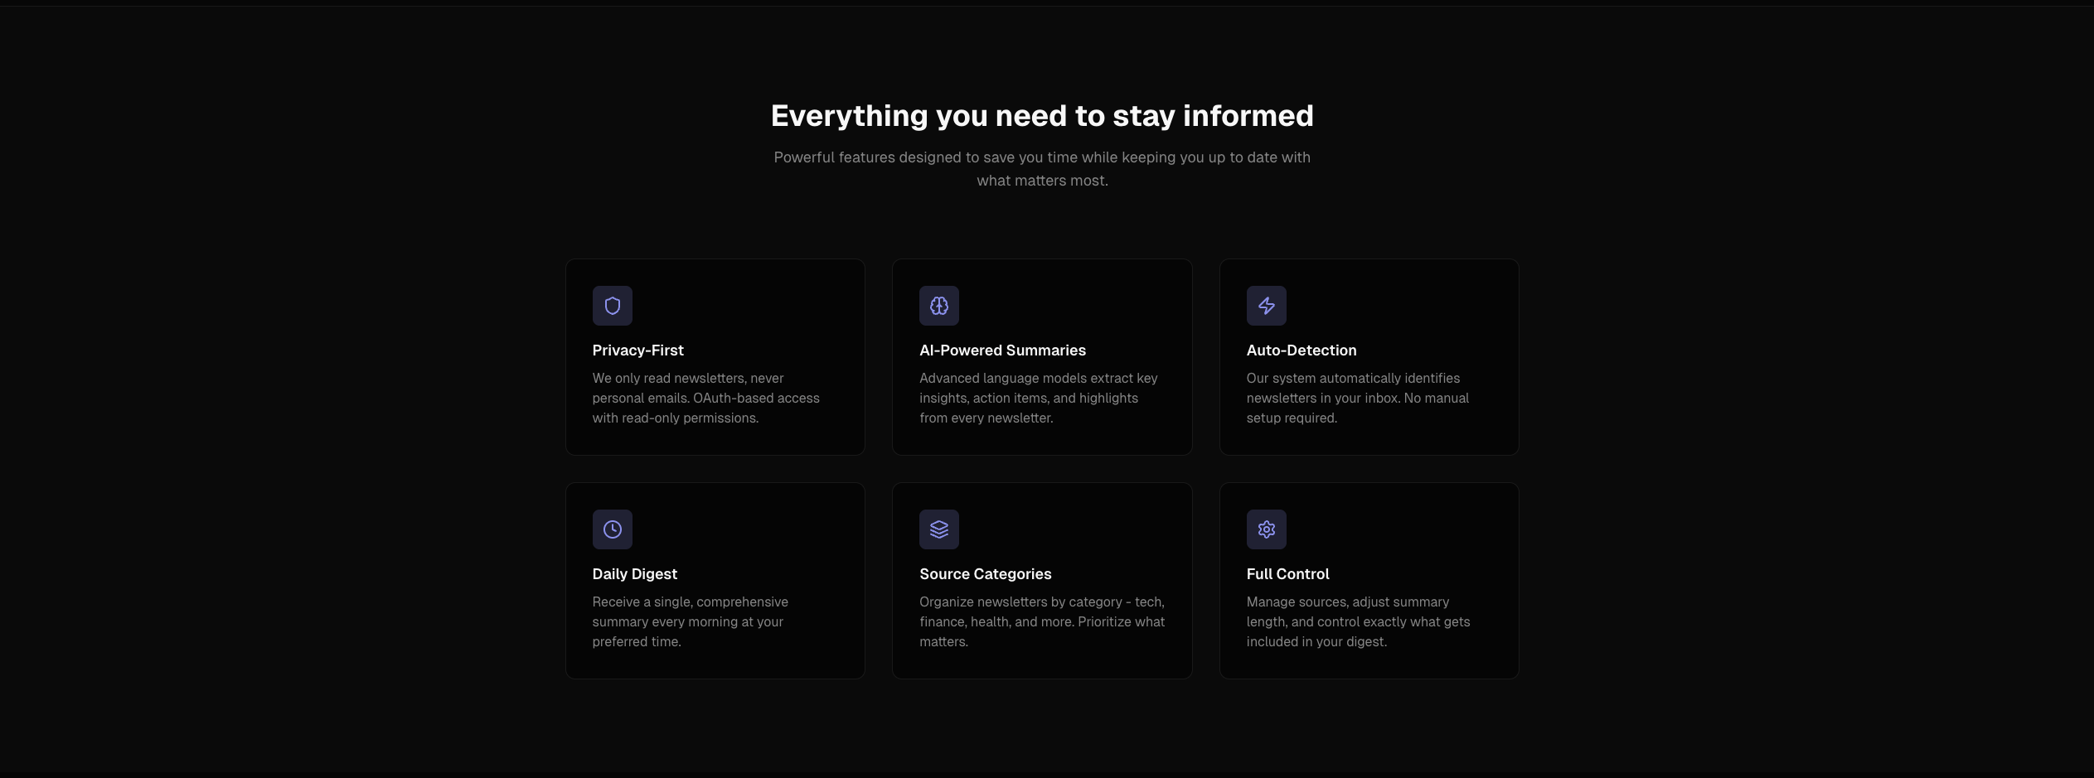The width and height of the screenshot is (2094, 778).
Task: Click the Privacy-First heading
Action: click(x=637, y=350)
